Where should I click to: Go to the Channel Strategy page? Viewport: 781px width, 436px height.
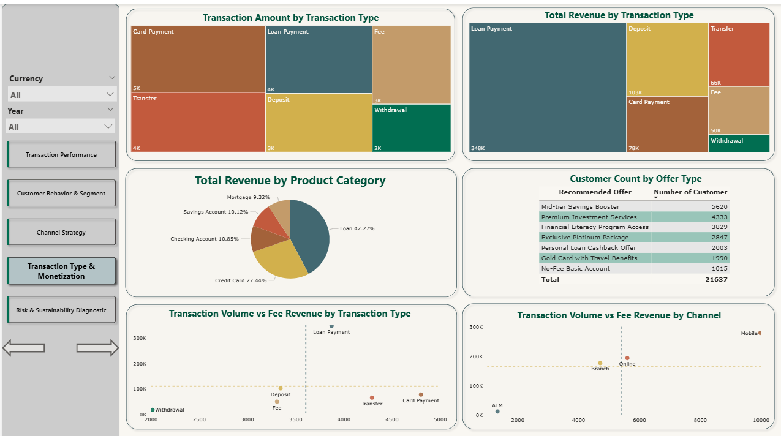pos(61,232)
